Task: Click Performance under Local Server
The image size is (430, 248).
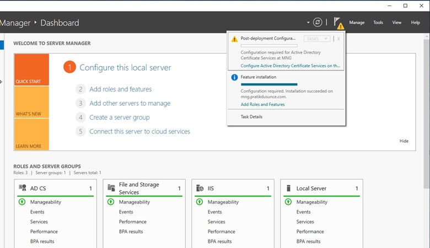Action: pyautogui.click(x=310, y=231)
